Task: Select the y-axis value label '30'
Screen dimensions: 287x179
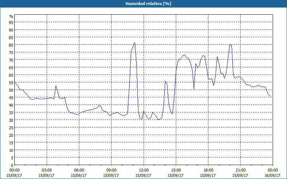Action: pyautogui.click(x=11, y=120)
